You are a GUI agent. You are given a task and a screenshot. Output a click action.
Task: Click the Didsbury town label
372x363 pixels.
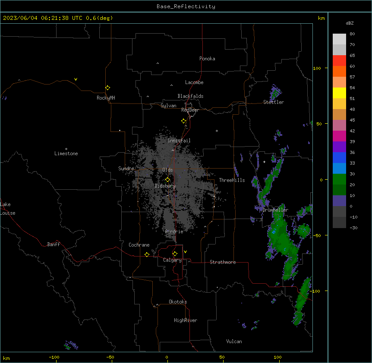[165, 186]
